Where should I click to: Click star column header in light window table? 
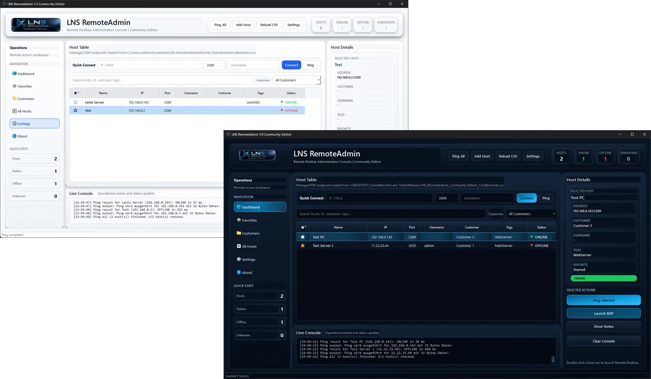[76, 93]
